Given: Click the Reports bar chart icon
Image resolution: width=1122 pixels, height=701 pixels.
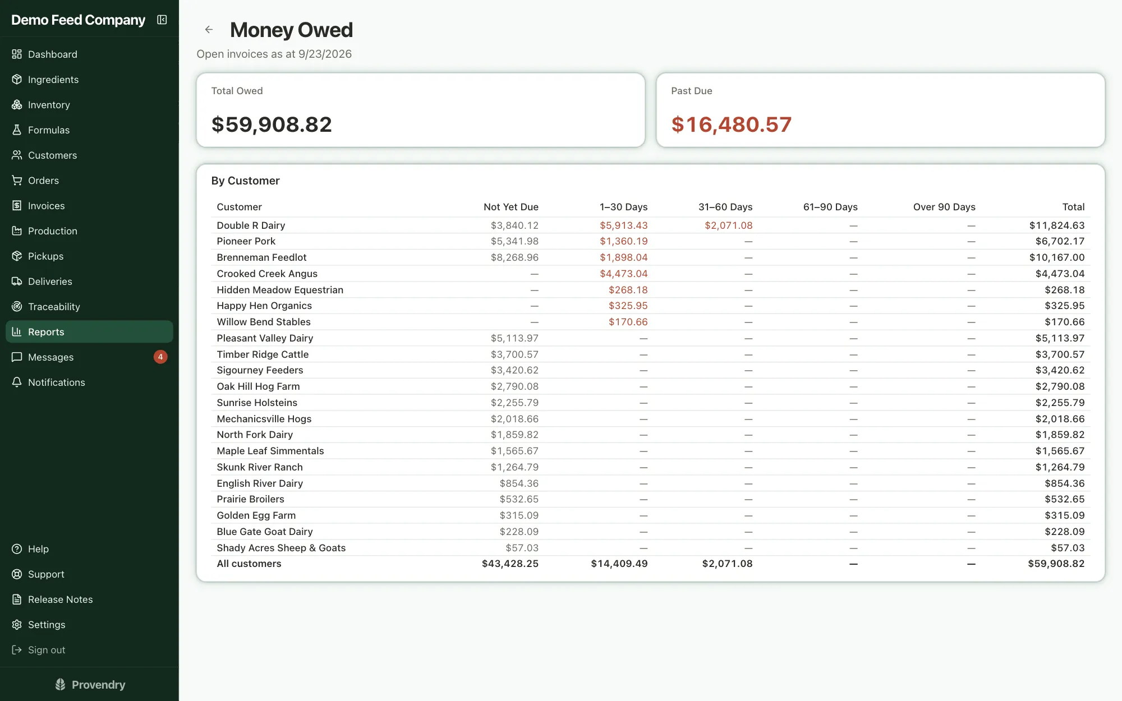Looking at the screenshot, I should pyautogui.click(x=17, y=332).
